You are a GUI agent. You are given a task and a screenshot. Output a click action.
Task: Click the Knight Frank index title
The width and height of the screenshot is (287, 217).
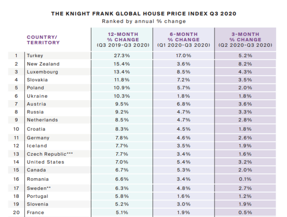point(143,13)
